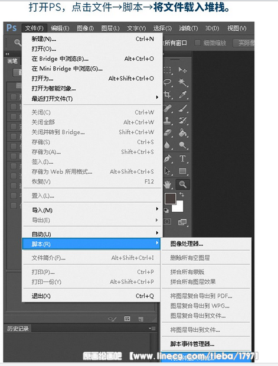Select the Hand tool
278x366 pixels.
click(167, 184)
